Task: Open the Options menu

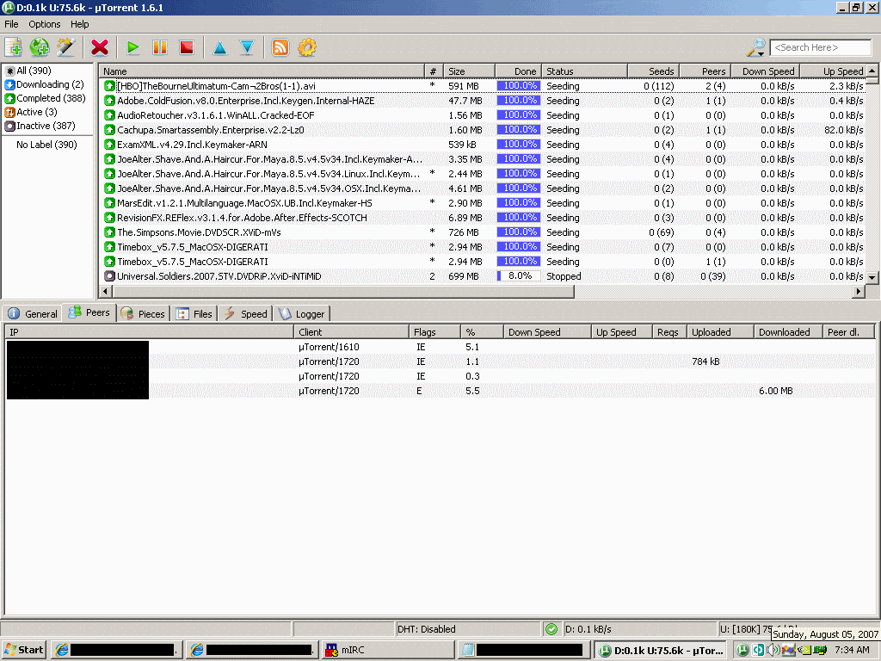Action: [x=45, y=24]
